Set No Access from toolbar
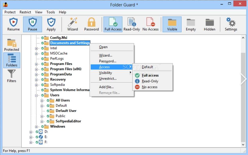 pyautogui.click(x=150, y=24)
